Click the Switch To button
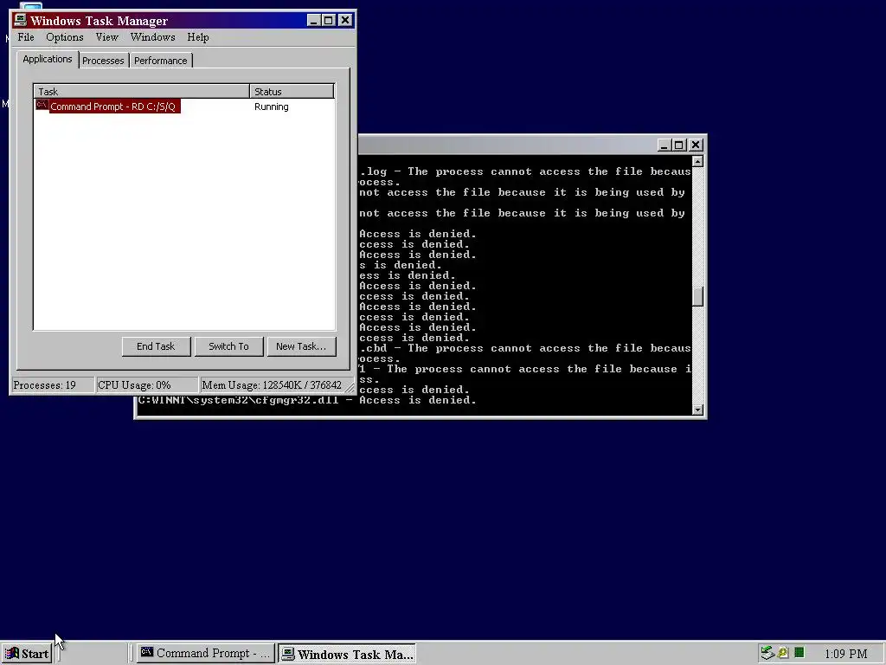Screen dimensions: 886x665 [x=228, y=346]
